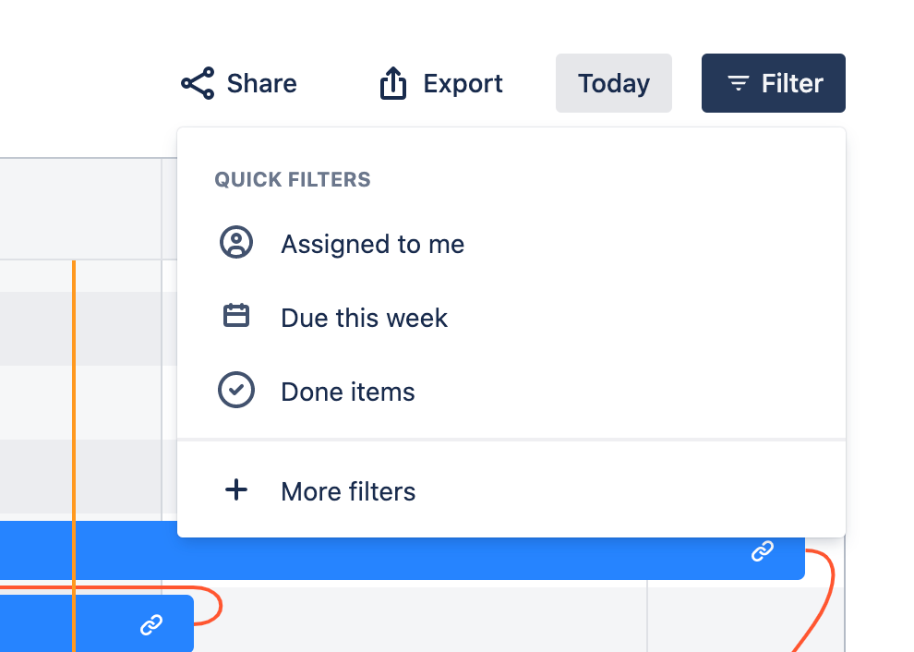Click the Share text label
Viewport: 914px width, 652px height.
point(262,83)
